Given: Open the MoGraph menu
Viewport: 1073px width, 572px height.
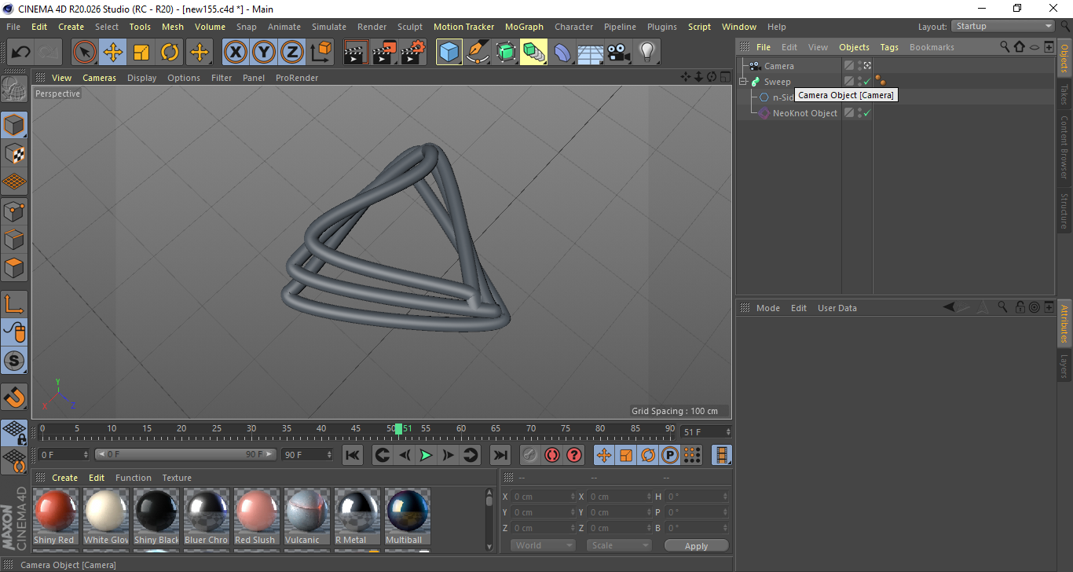Looking at the screenshot, I should point(524,27).
